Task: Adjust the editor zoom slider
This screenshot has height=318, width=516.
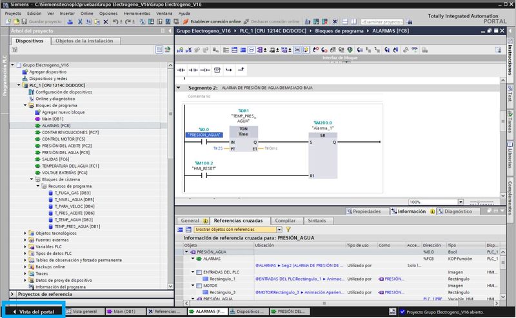Action: pos(481,202)
